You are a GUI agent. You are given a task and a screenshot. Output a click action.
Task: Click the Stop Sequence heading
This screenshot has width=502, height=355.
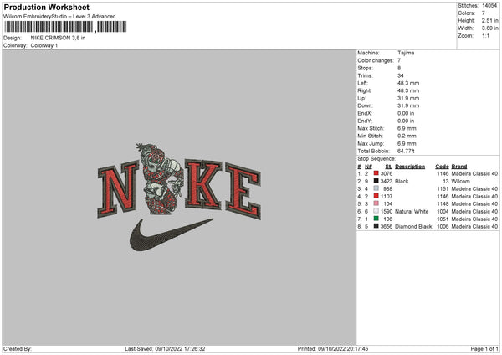tap(376, 158)
